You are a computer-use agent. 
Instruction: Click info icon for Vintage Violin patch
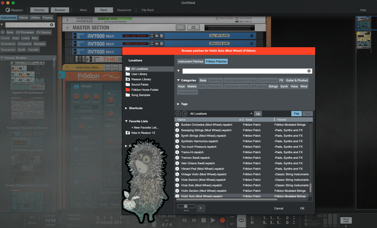[177, 174]
